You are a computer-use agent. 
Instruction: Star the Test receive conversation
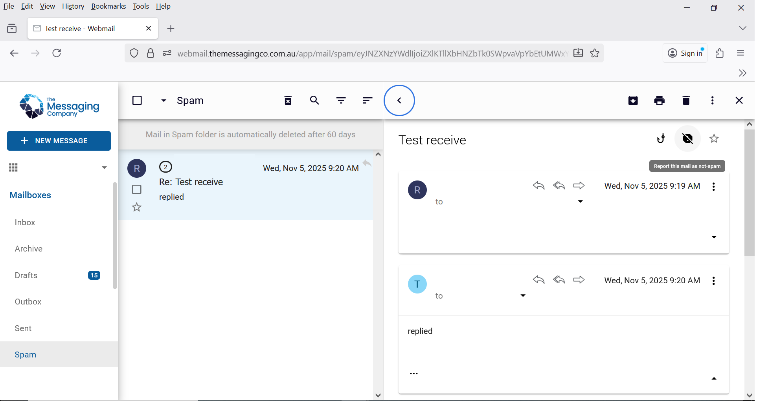[714, 139]
